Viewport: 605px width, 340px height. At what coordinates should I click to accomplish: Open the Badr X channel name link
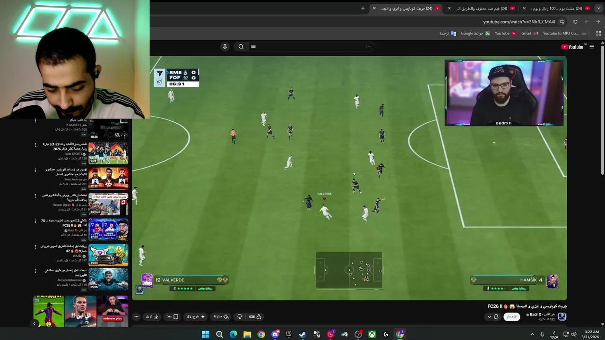point(542,314)
